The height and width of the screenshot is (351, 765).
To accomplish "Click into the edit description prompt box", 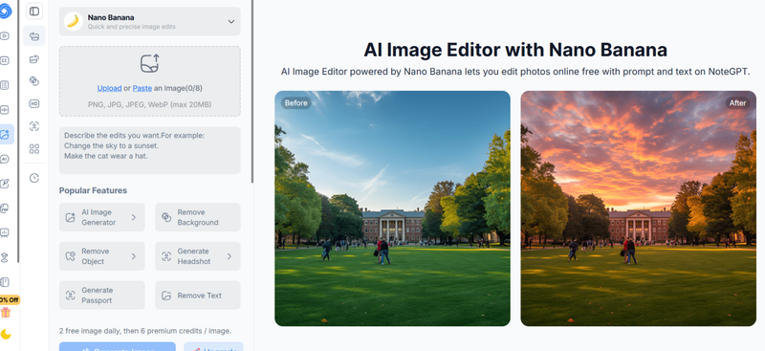I will (x=150, y=150).
